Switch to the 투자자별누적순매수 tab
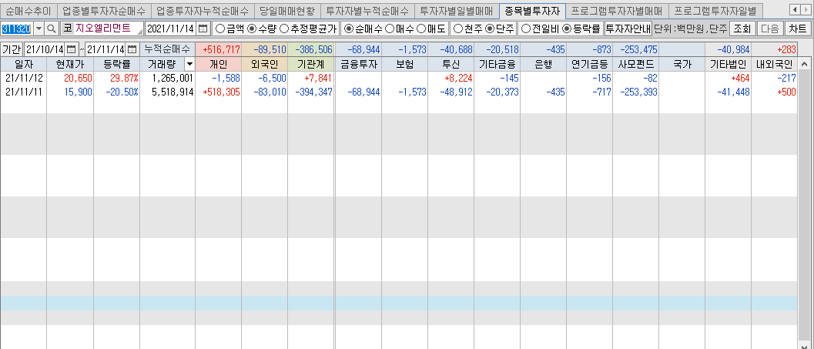 click(x=367, y=10)
